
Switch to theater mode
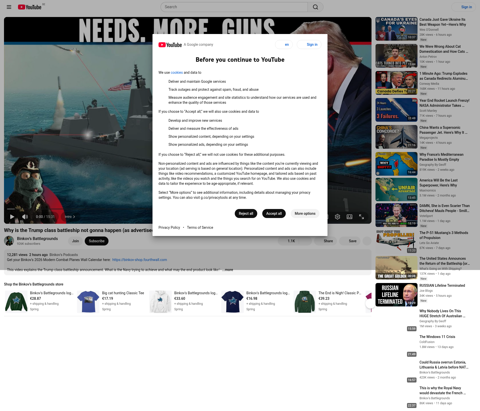[x=349, y=217]
